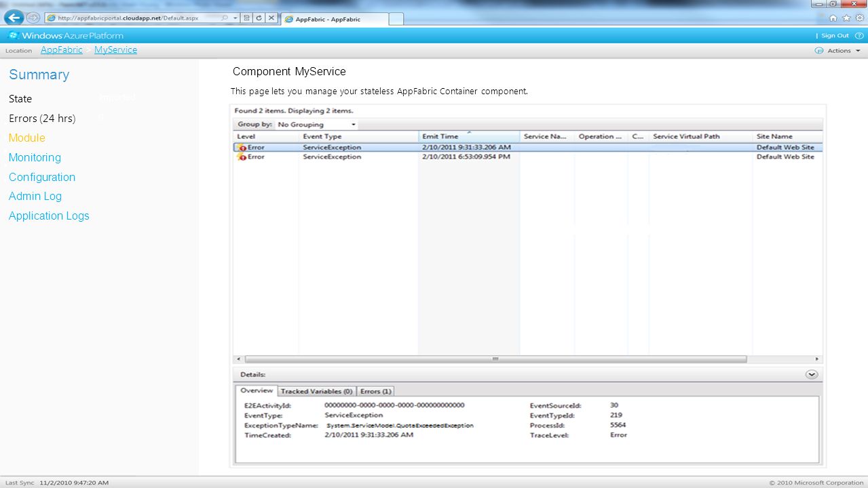Click the error icon on the 6:53:09 row

(242, 157)
